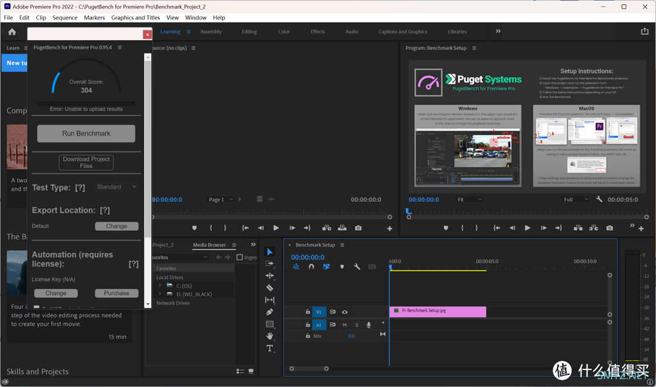The image size is (656, 387).
Task: Toggle lock on V1 track
Action: tap(308, 312)
